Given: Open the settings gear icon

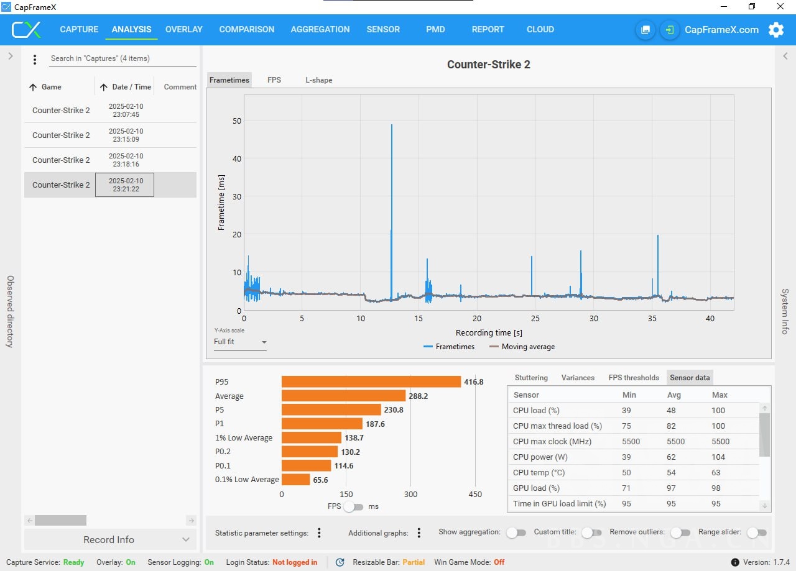Looking at the screenshot, I should tap(775, 30).
